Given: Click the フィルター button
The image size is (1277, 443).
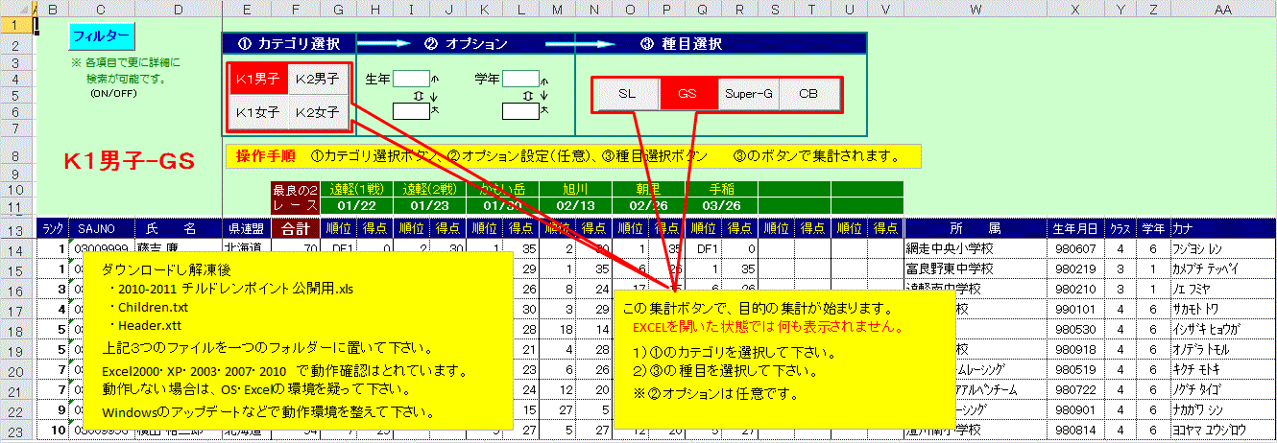Looking at the screenshot, I should click(x=103, y=35).
